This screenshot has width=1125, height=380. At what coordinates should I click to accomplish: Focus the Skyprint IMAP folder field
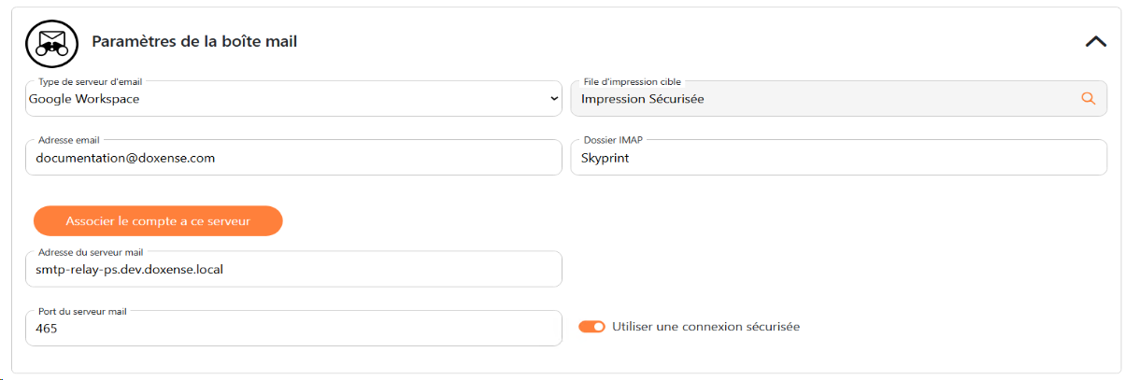[839, 158]
